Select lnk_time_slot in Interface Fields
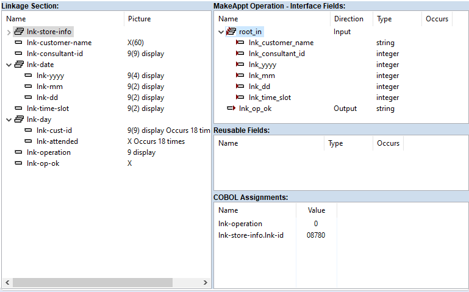The image size is (469, 292). [270, 98]
